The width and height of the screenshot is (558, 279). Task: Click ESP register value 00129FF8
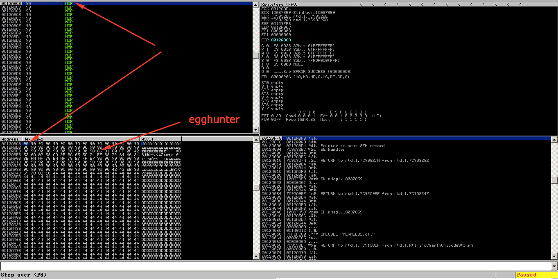[281, 23]
